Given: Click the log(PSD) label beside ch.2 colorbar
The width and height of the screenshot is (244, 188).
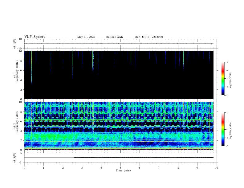Looking at the screenshot, I should 230,131.
